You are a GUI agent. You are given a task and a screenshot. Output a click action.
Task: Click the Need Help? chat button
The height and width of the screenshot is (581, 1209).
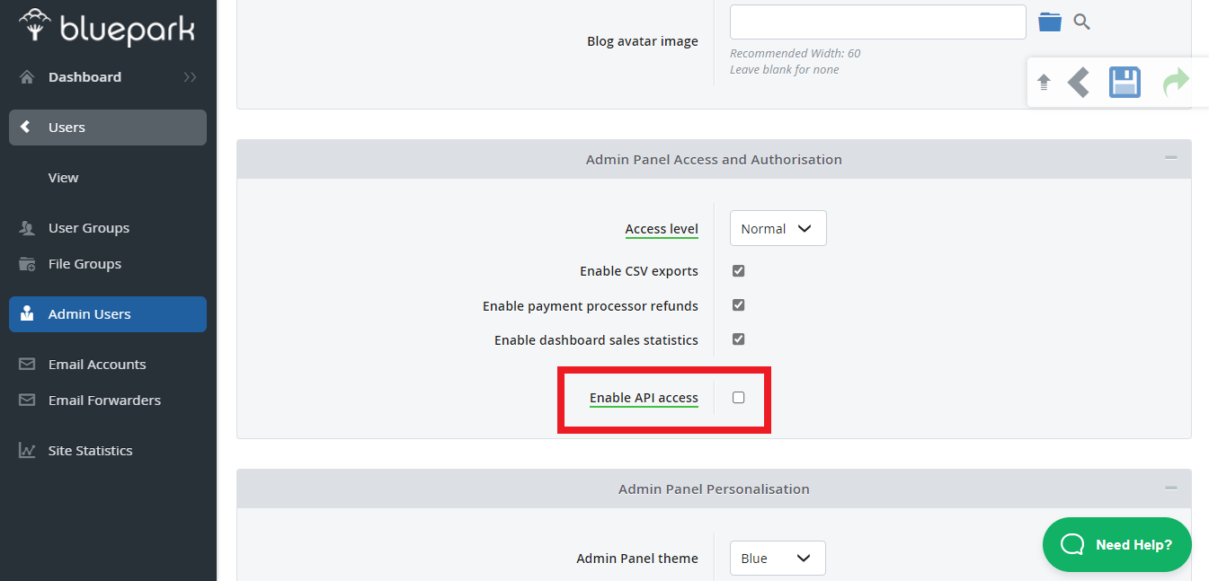[x=1116, y=544]
